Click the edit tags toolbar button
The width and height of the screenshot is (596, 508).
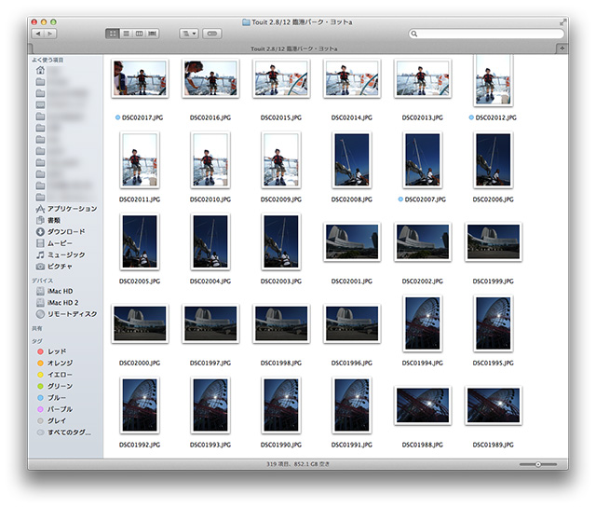(x=212, y=34)
